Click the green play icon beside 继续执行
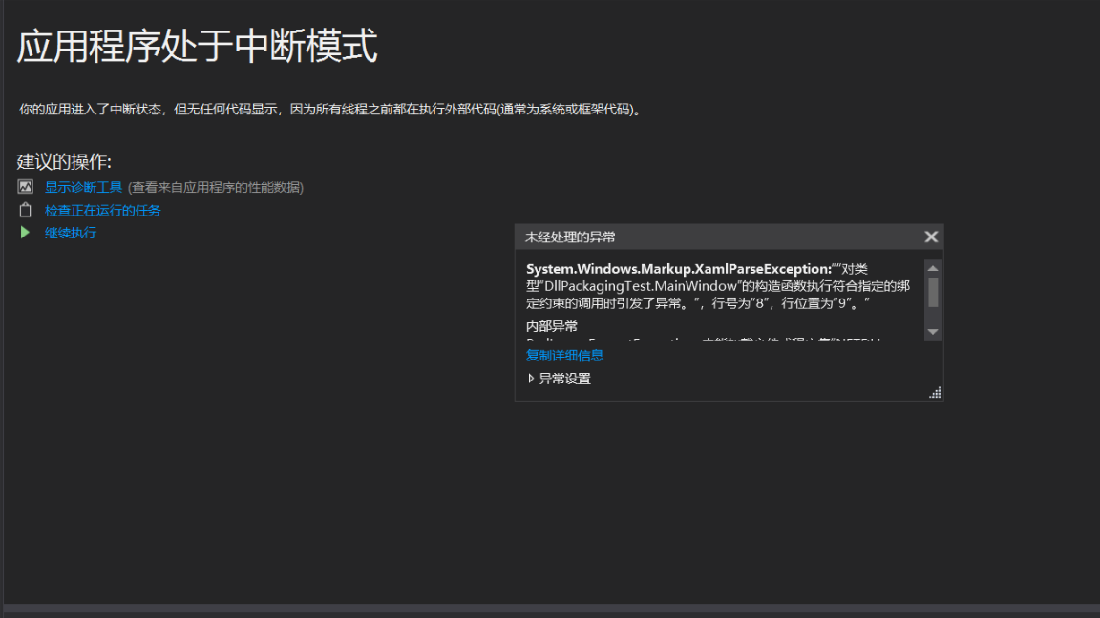The width and height of the screenshot is (1100, 618). [x=25, y=232]
